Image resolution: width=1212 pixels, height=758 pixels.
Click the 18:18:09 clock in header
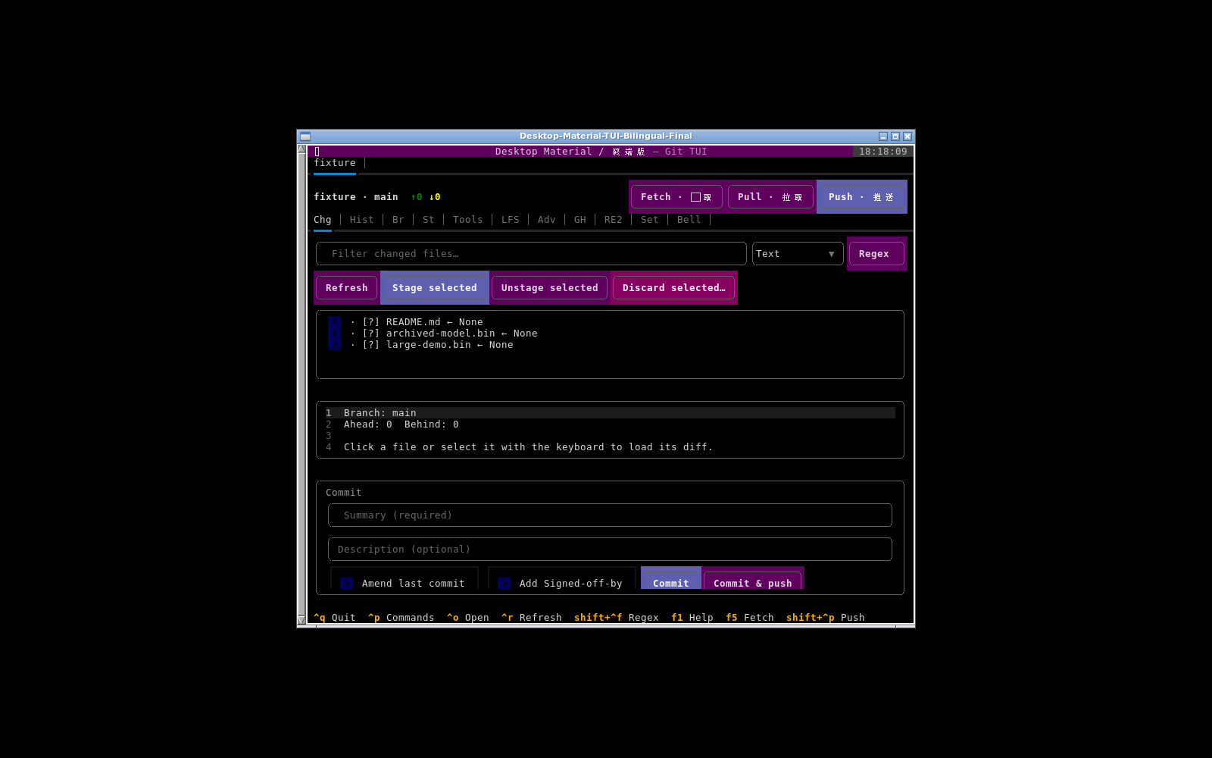tap(883, 152)
